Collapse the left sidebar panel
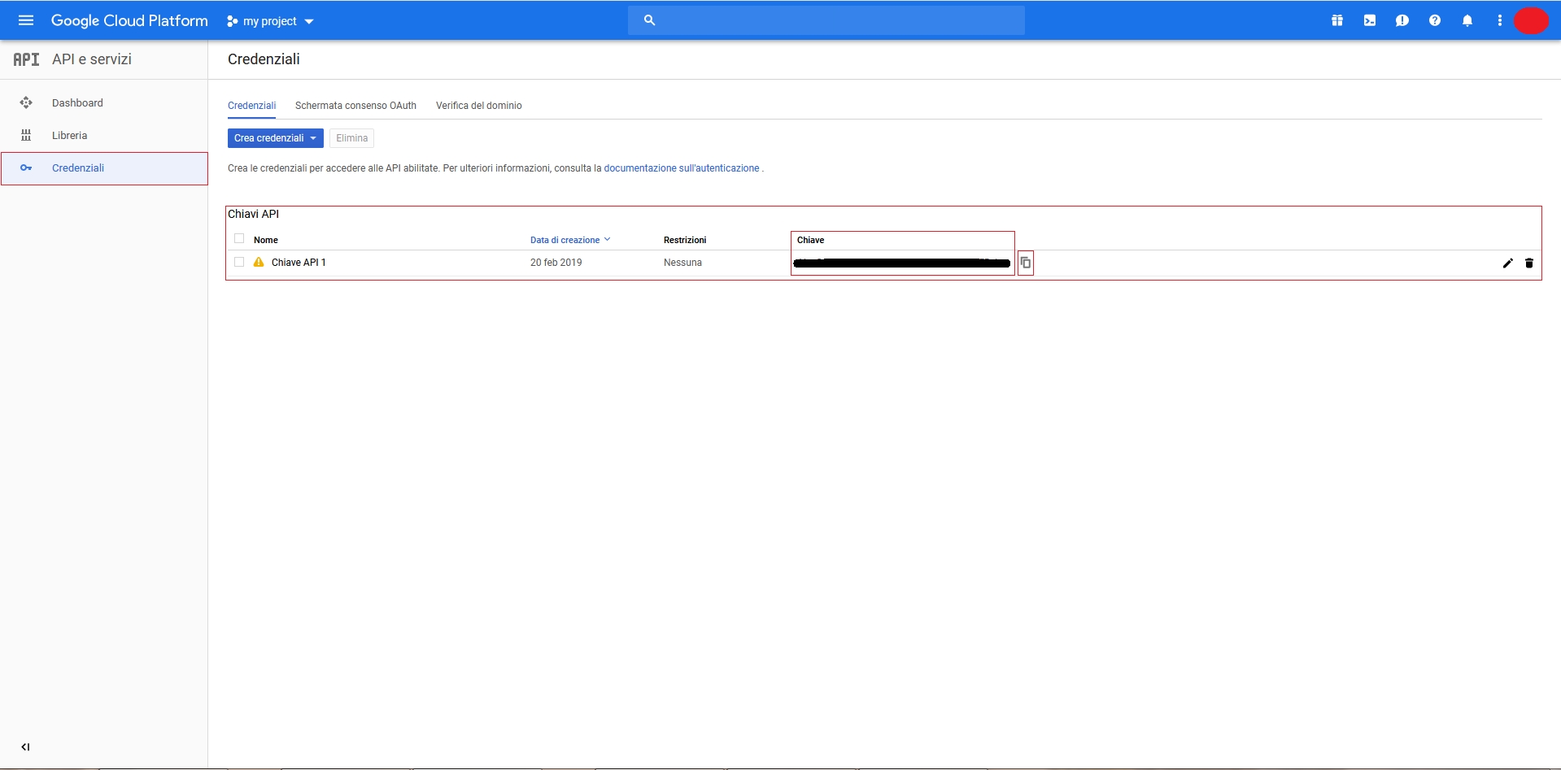The width and height of the screenshot is (1561, 770). [x=25, y=746]
